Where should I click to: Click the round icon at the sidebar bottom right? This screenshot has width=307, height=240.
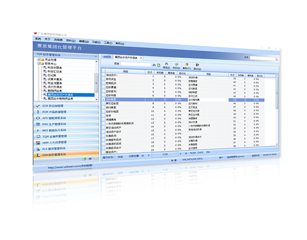95,158
